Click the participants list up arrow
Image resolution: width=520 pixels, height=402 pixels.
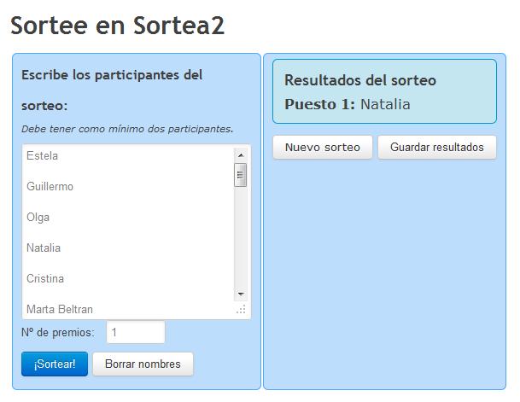click(x=241, y=155)
